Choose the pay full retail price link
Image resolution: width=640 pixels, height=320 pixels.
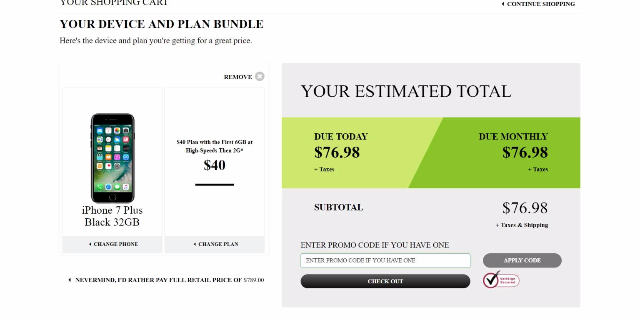point(166,280)
